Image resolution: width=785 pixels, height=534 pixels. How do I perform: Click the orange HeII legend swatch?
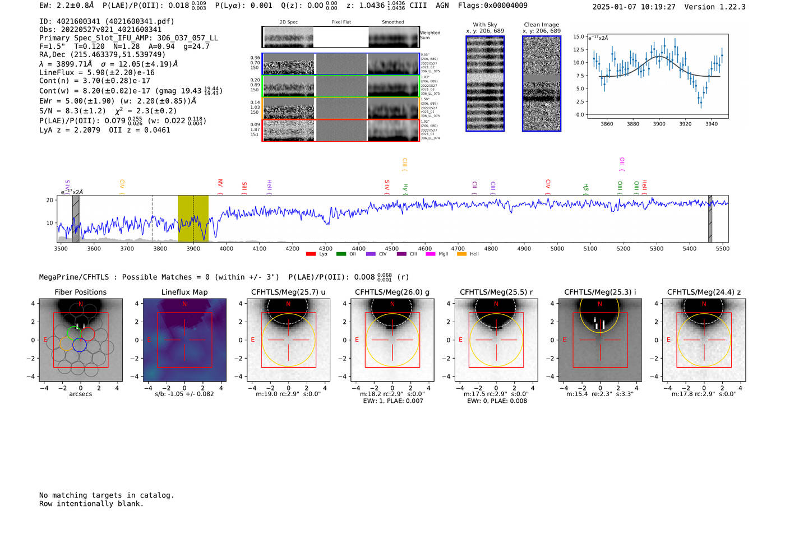point(462,254)
